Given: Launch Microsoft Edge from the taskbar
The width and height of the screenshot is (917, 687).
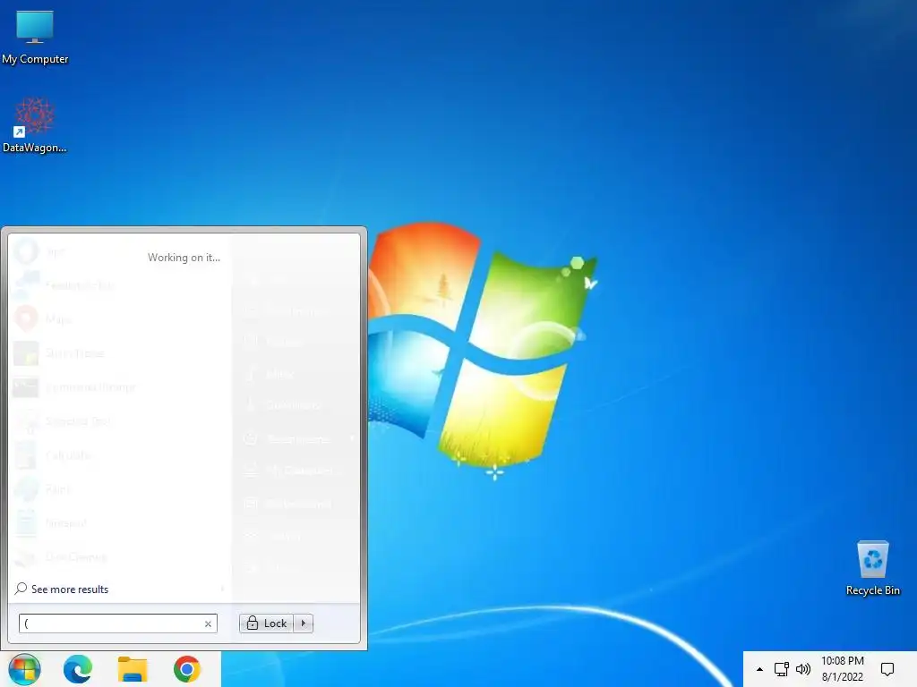Looking at the screenshot, I should pyautogui.click(x=78, y=669).
